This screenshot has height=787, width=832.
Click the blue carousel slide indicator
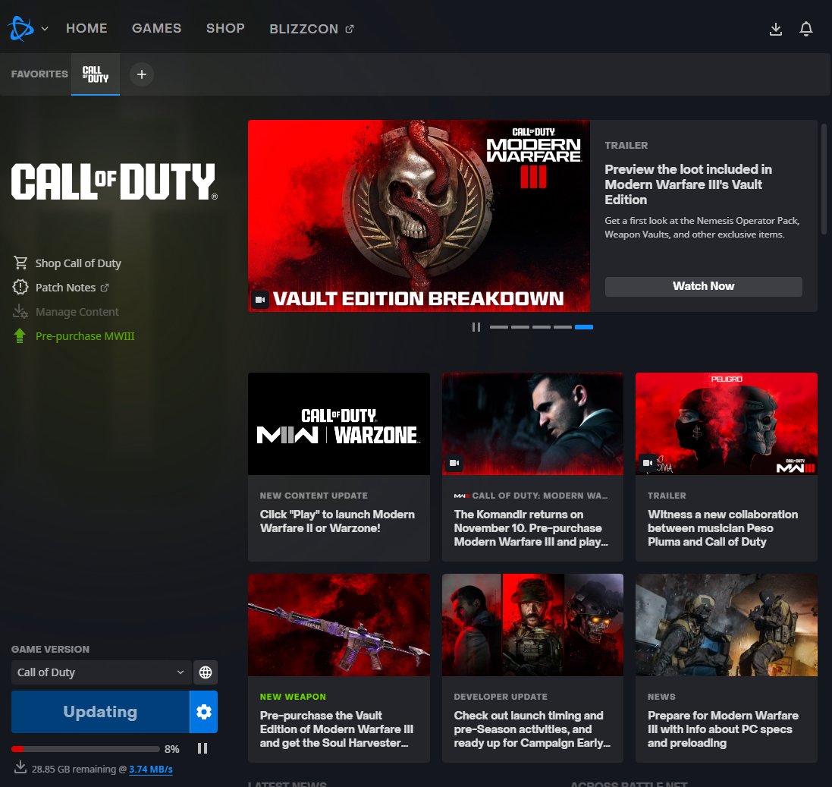point(584,326)
